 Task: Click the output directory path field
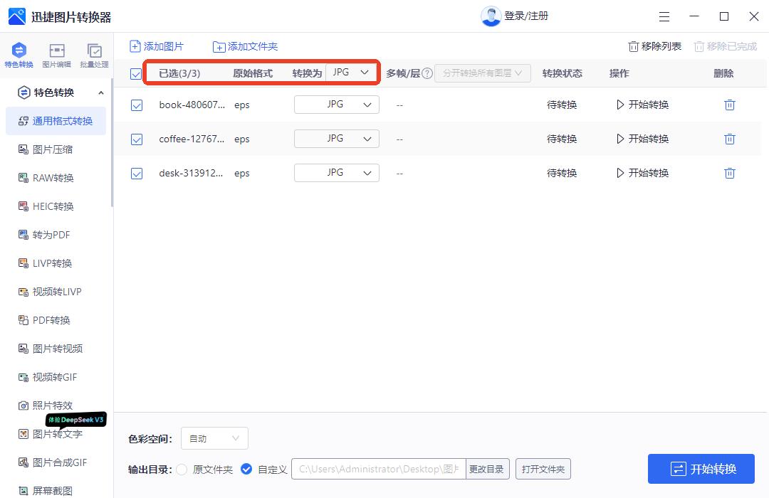pyautogui.click(x=377, y=469)
